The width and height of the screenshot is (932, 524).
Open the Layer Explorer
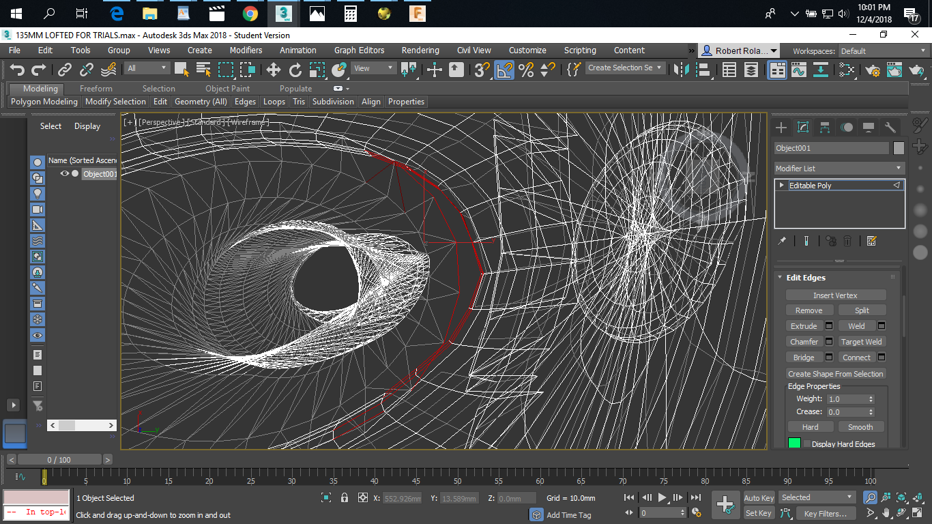751,70
